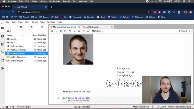
Task: Interrupt the kernel with the stop icon
Action: tap(79, 31)
